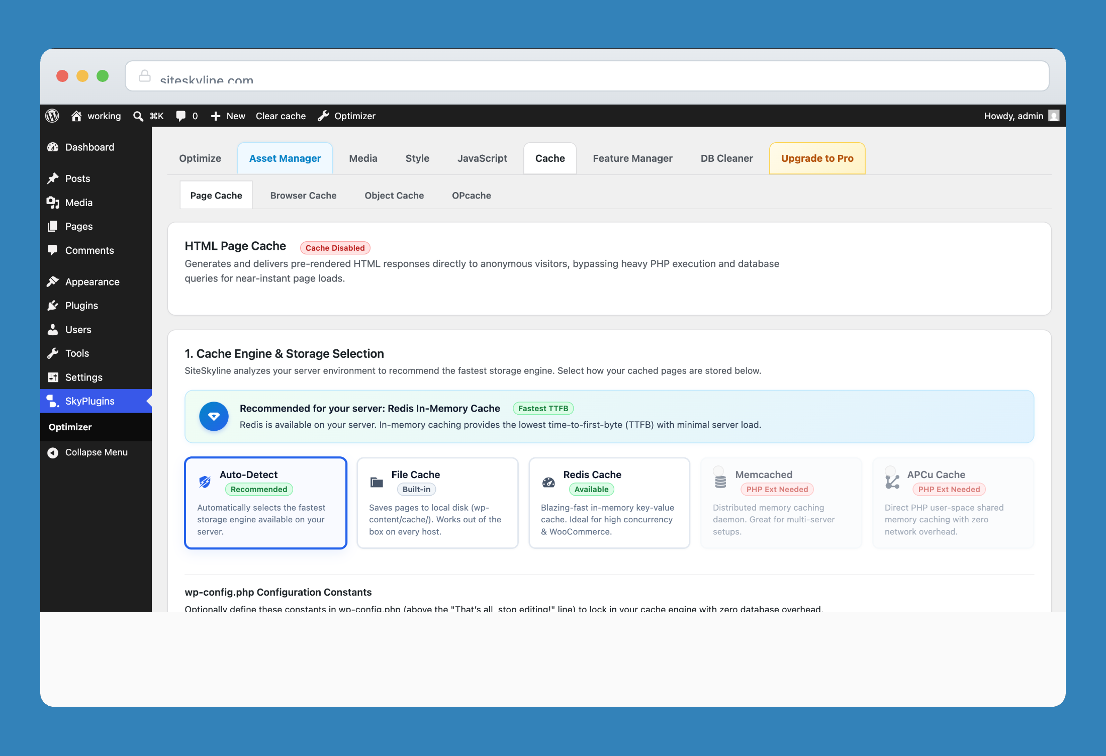
Task: Open the Media tab in the Optimizer tabs
Action: pos(363,158)
